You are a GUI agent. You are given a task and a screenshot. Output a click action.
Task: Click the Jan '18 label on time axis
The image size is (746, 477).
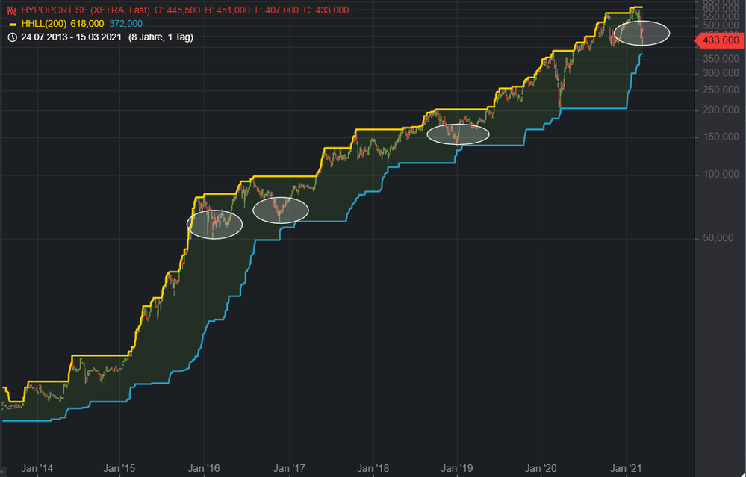pos(373,468)
